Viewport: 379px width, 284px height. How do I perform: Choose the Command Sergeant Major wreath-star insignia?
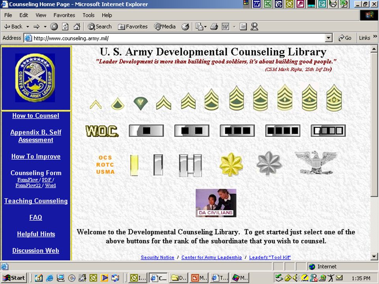[x=334, y=97]
